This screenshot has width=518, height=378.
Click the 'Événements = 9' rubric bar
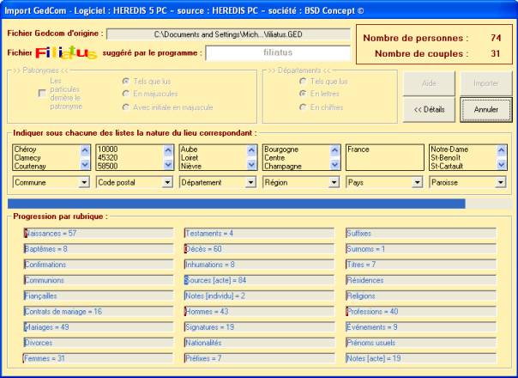click(421, 327)
